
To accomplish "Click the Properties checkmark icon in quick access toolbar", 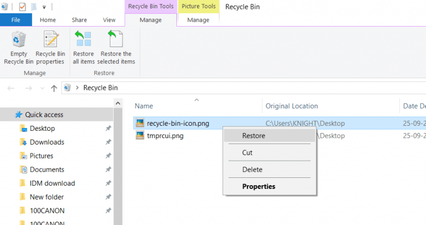I will (22, 7).
